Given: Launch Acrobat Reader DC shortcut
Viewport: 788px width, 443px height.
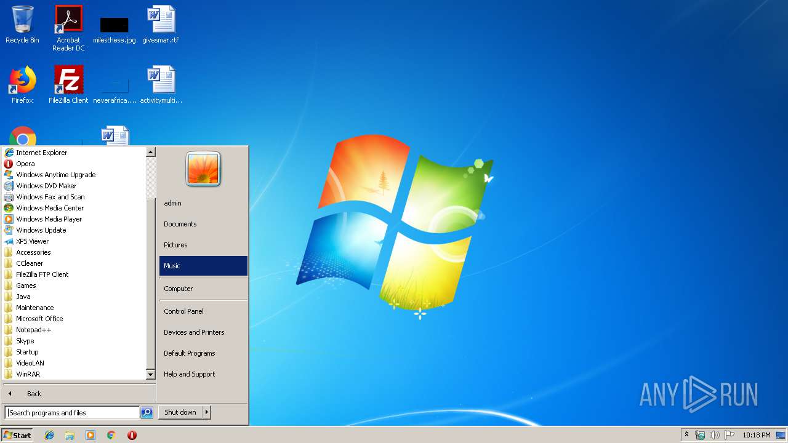Looking at the screenshot, I should click(68, 28).
